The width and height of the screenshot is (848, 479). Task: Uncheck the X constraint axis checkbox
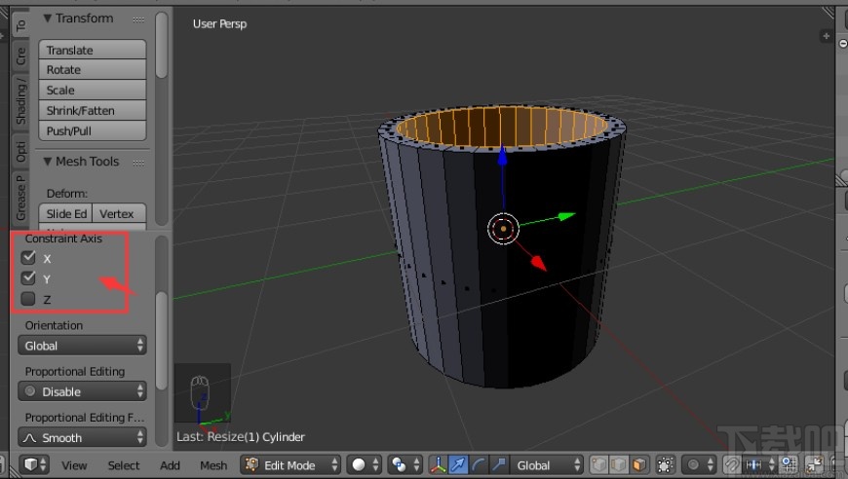coord(28,258)
